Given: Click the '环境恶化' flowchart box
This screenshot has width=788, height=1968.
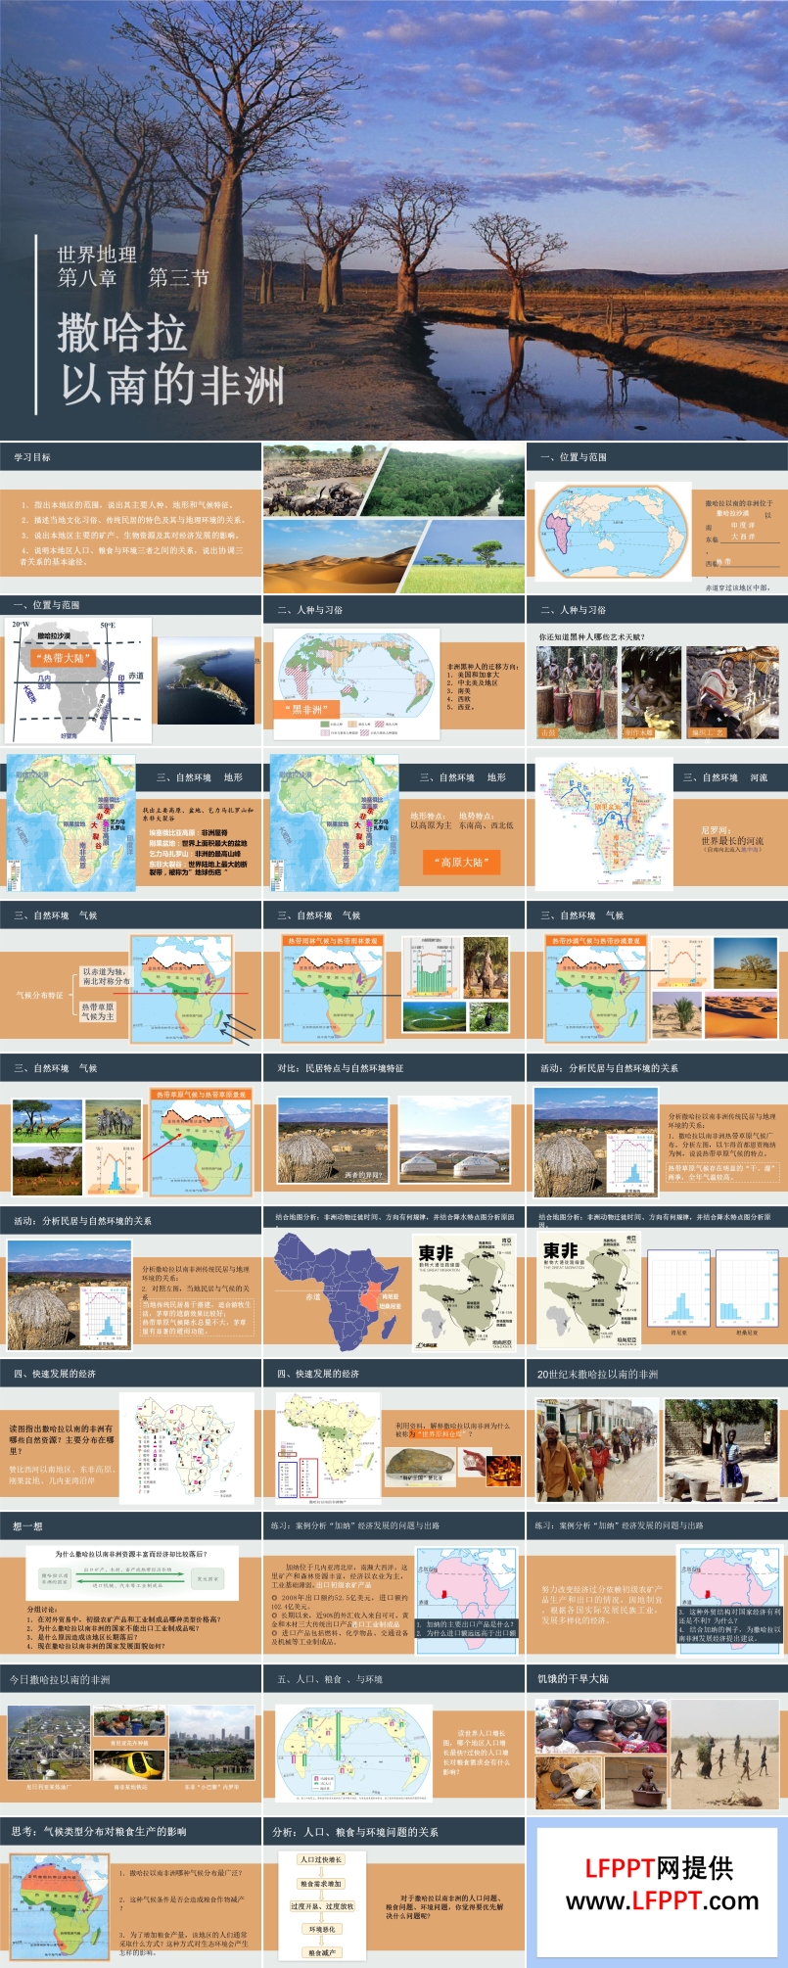Looking at the screenshot, I should coord(321,1929).
